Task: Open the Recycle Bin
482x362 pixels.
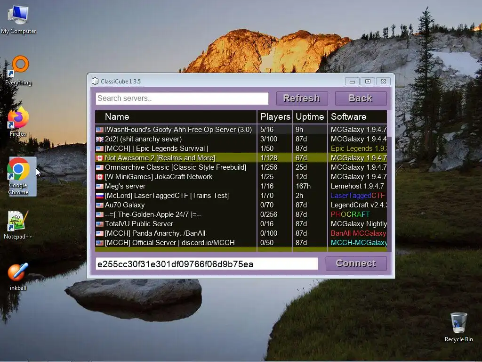Action: pos(458,327)
